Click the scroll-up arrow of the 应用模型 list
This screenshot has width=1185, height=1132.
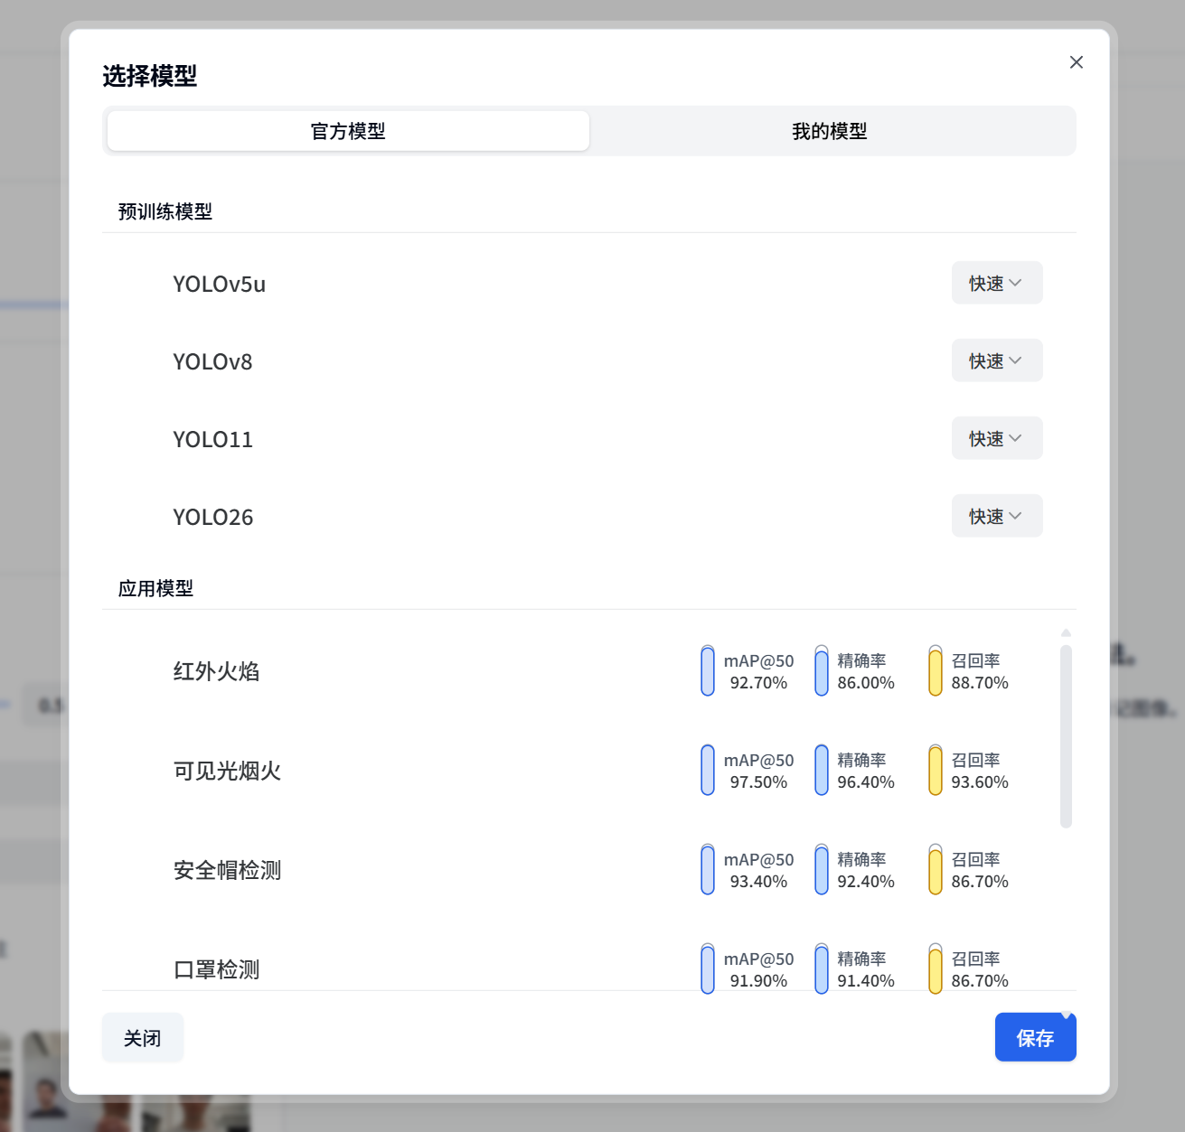click(1066, 633)
